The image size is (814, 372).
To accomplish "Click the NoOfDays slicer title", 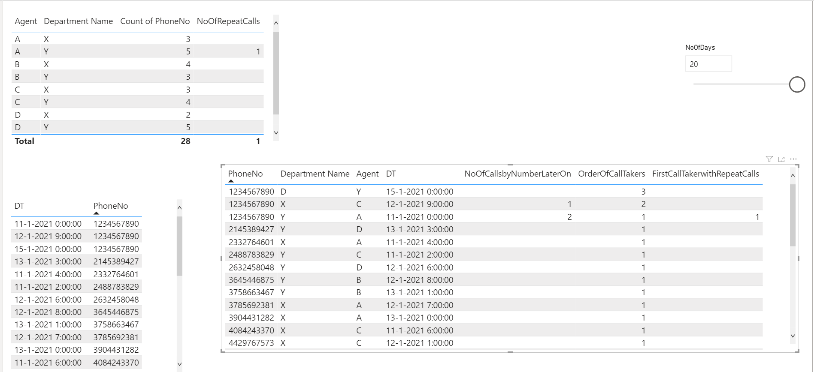I will 700,48.
